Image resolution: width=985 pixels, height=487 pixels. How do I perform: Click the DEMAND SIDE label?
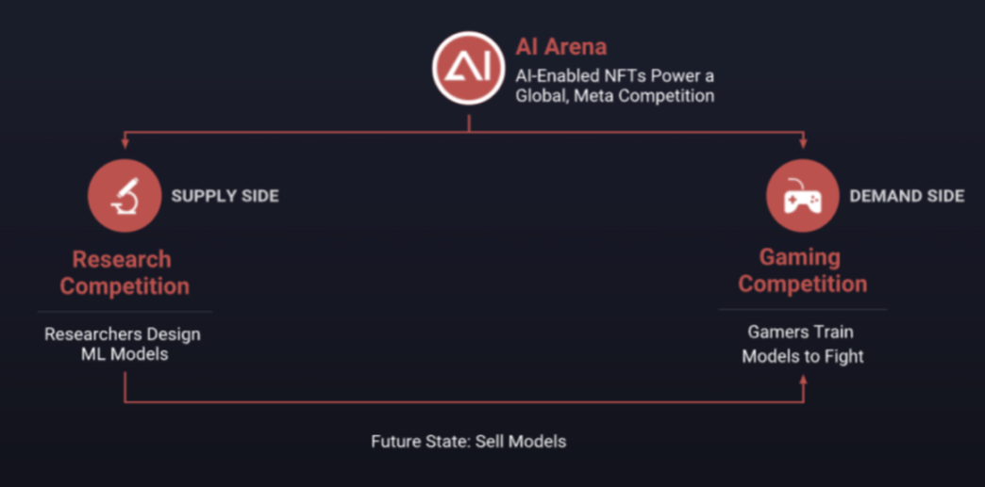tap(907, 196)
